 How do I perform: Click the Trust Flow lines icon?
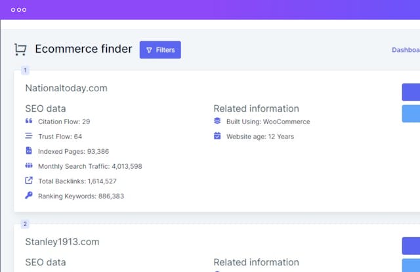click(29, 136)
